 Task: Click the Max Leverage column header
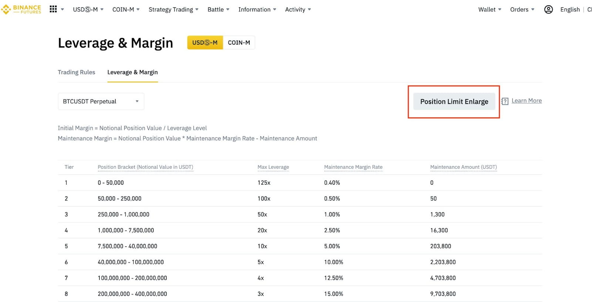[273, 167]
